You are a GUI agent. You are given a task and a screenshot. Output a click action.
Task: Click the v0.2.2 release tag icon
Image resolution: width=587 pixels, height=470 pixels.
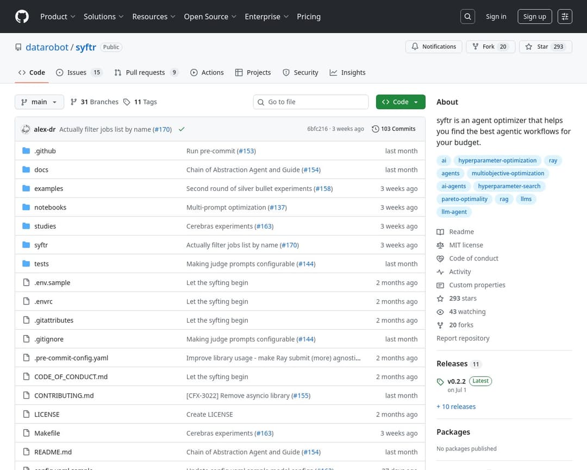point(440,382)
